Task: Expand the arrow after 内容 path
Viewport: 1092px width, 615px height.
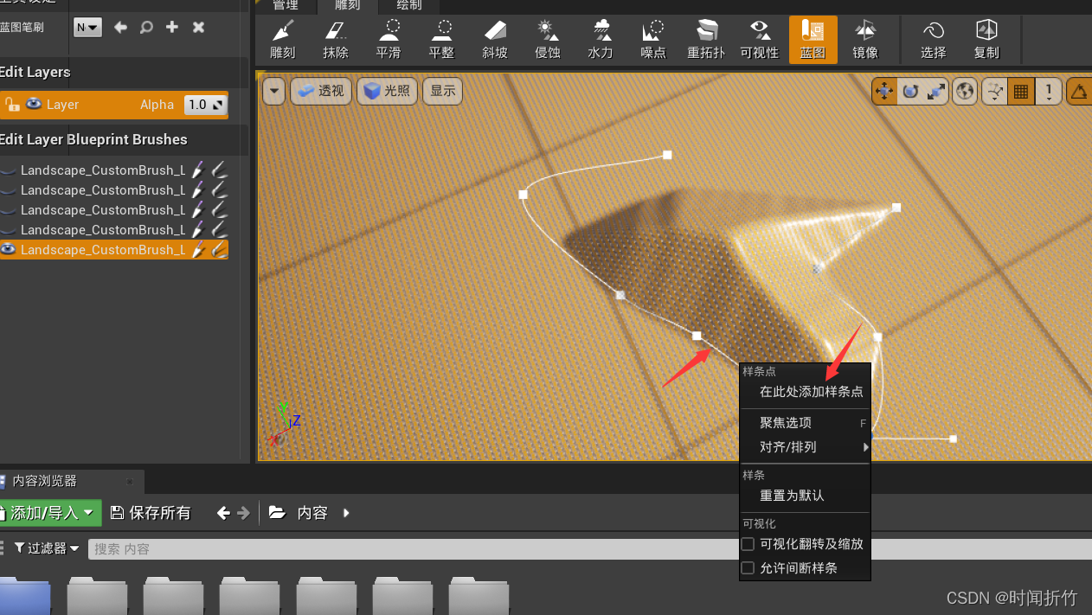Action: (x=346, y=513)
